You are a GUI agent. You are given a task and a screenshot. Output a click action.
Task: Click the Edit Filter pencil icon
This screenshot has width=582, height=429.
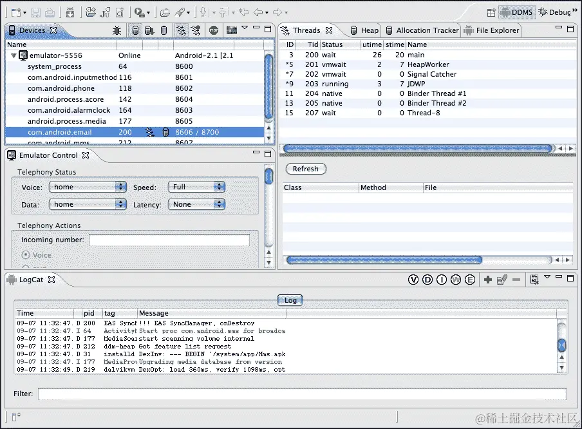(502, 280)
